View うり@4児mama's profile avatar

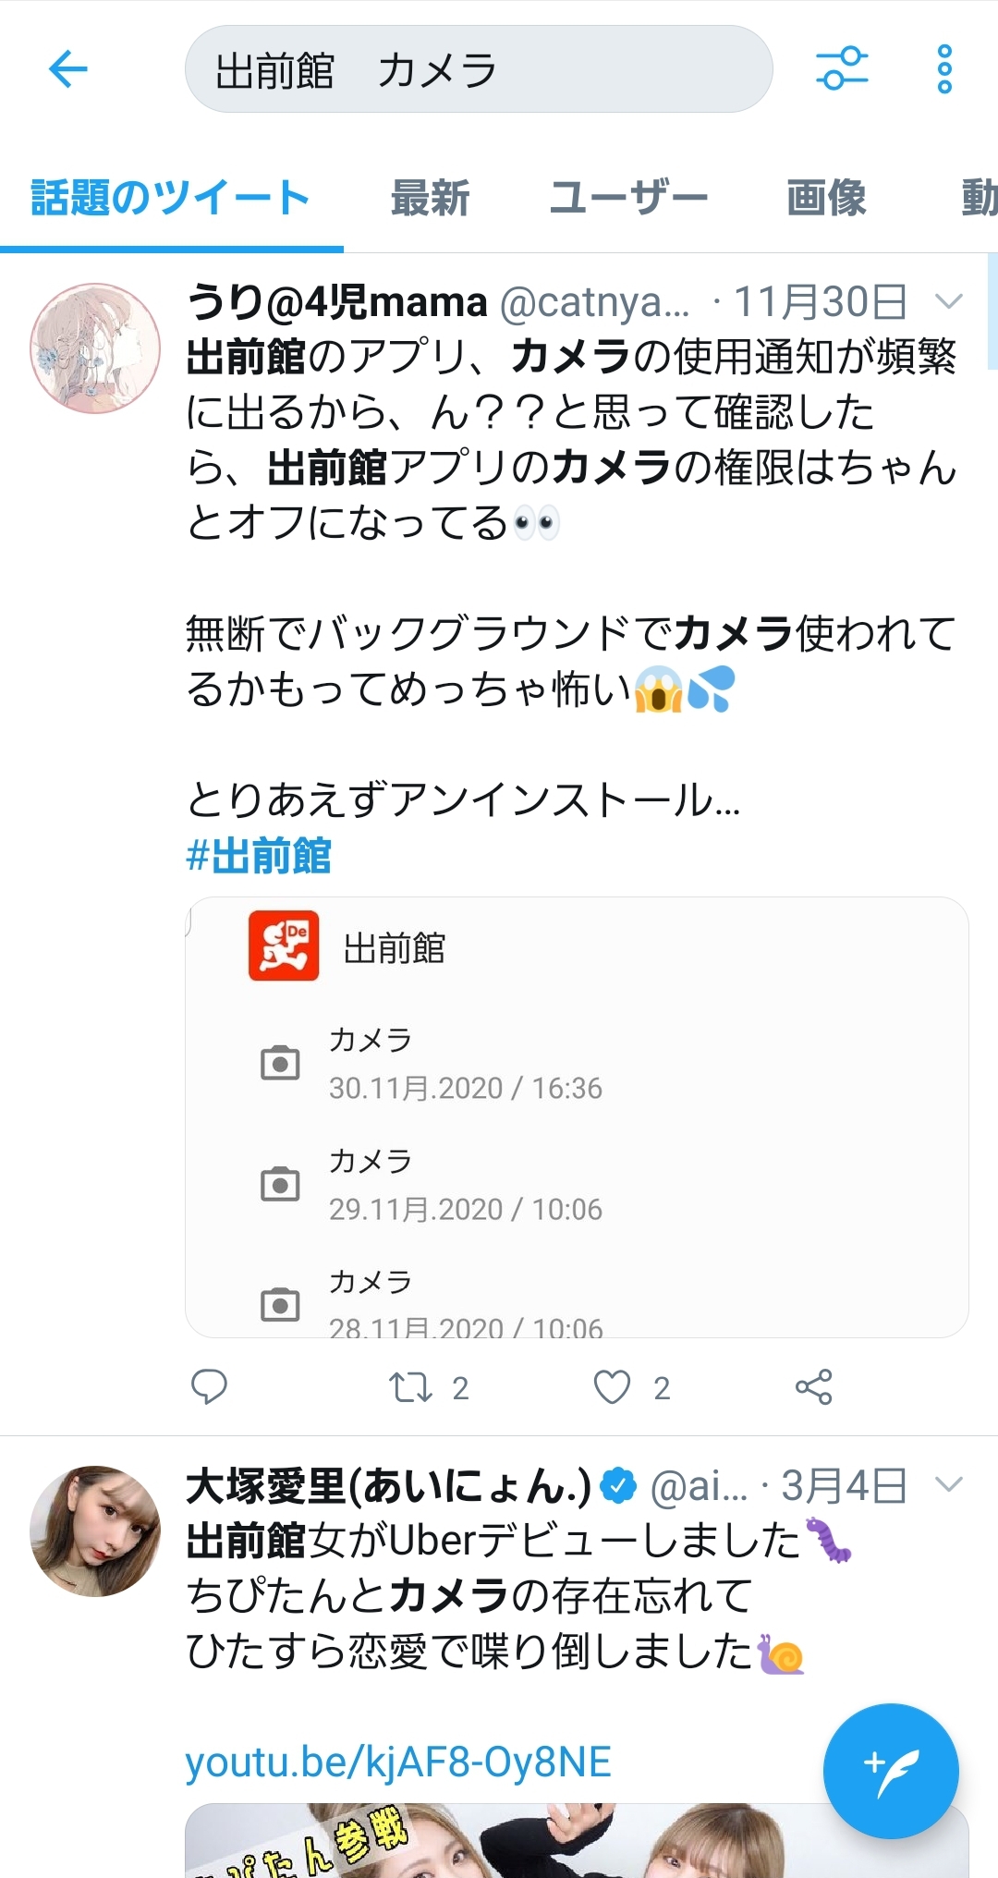tap(95, 348)
